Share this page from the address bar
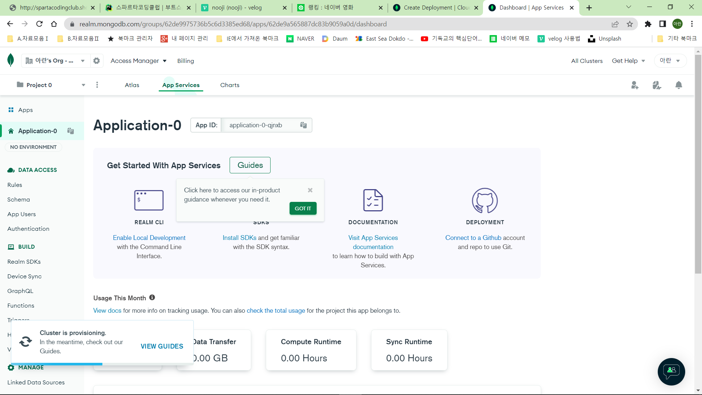The width and height of the screenshot is (702, 395). coord(615,24)
